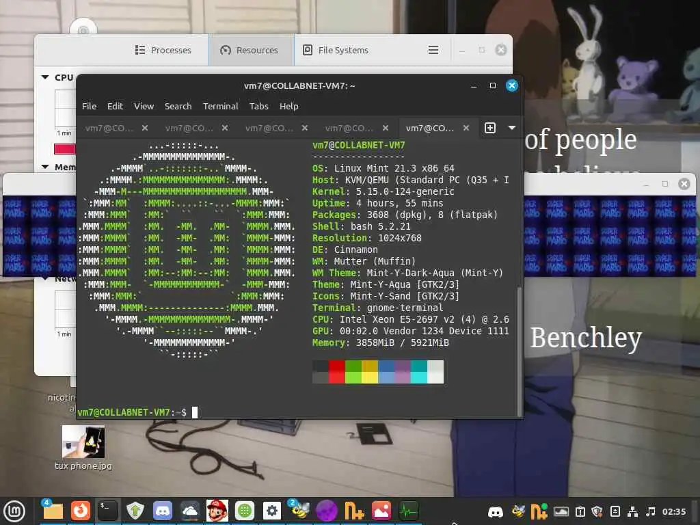
Task: Click the 'CPU: Intel Xeon E5-2697 v2' line
Action: [x=411, y=319]
